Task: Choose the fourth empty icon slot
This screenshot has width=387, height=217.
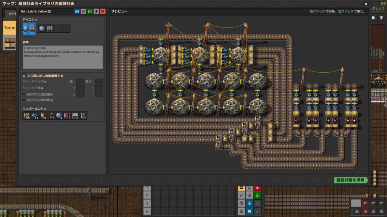Action: 66,29
